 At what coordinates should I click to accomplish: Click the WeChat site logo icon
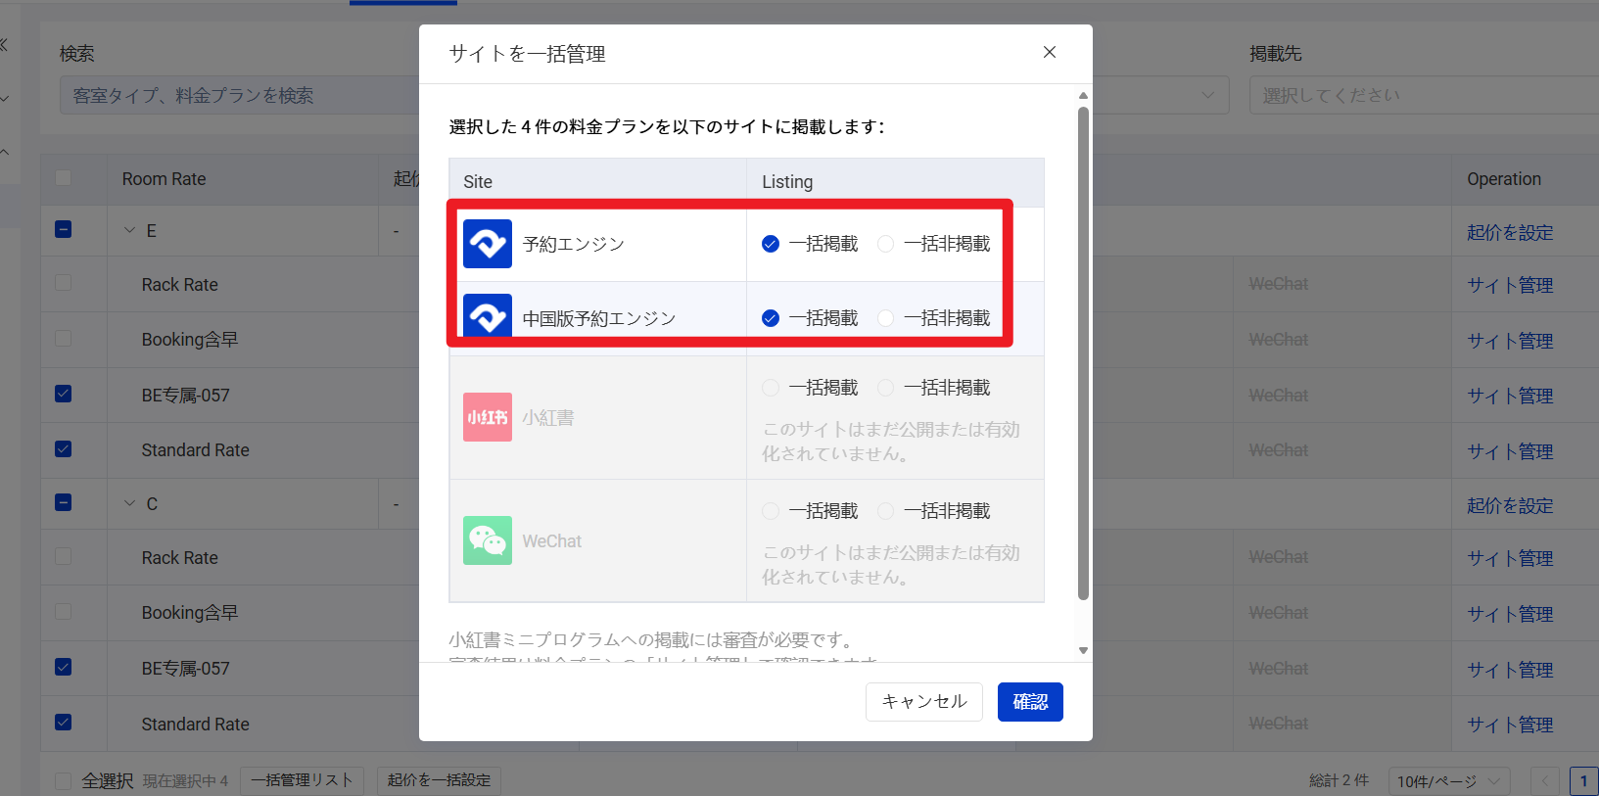click(488, 540)
